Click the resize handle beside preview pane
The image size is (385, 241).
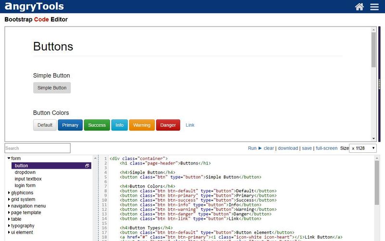(x=379, y=84)
